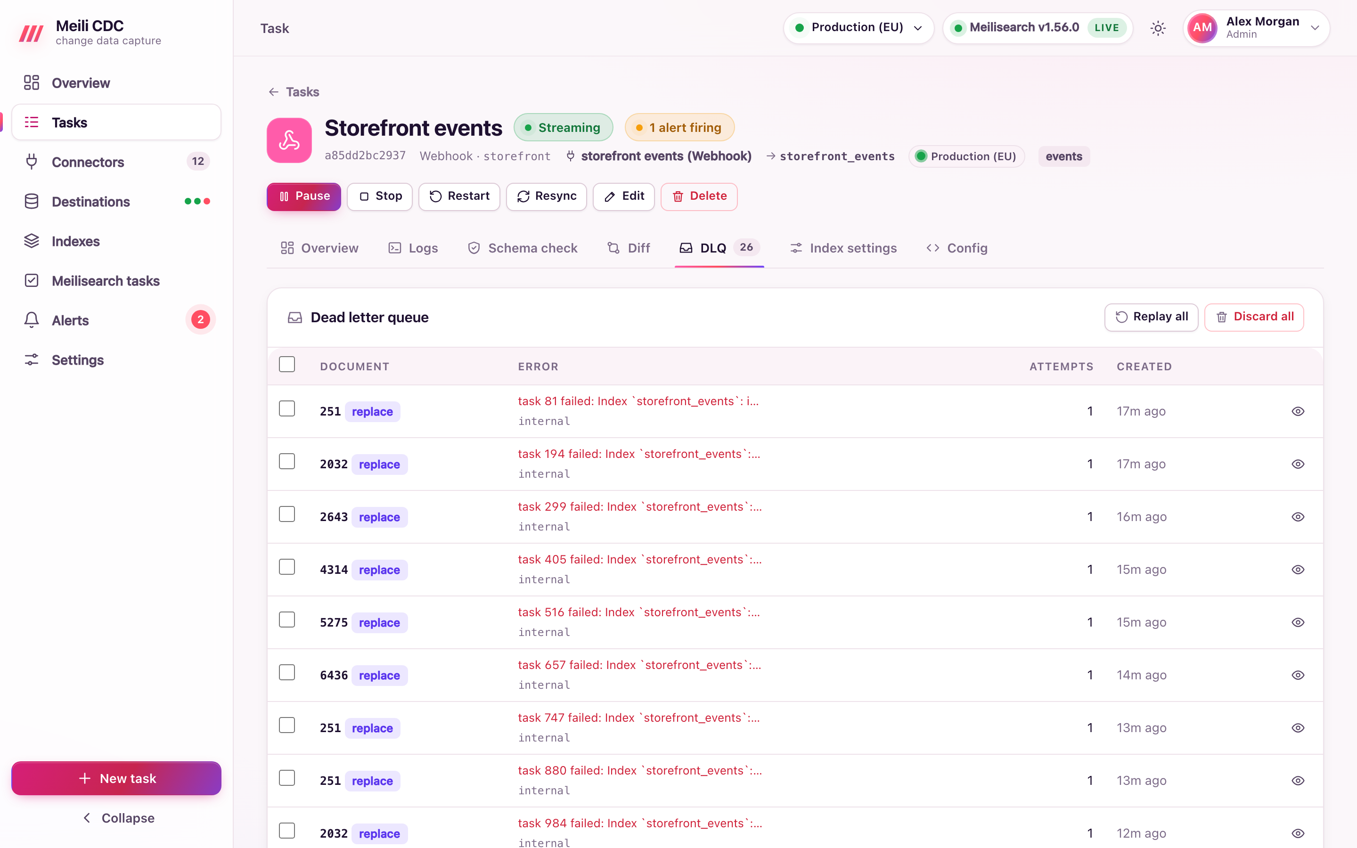Open the Production (EU) environment dropdown
The image size is (1357, 848).
(x=858, y=27)
